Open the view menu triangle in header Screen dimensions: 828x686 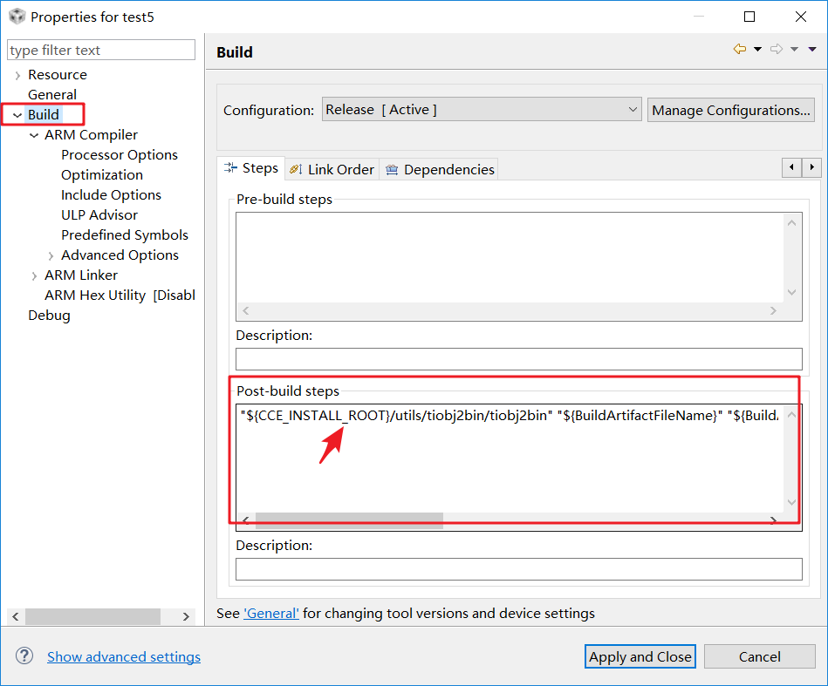(812, 50)
